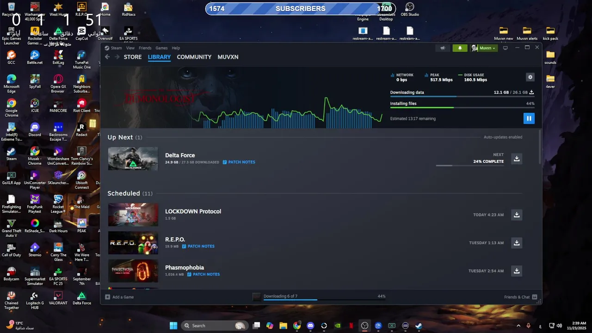Image resolution: width=592 pixels, height=333 pixels.
Task: Open File Explorer from taskbar
Action: pyautogui.click(x=284, y=326)
